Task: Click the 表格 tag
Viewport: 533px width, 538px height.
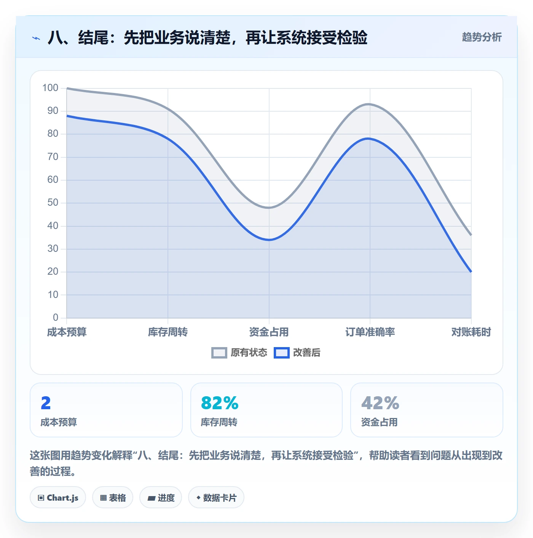Action: click(x=113, y=498)
